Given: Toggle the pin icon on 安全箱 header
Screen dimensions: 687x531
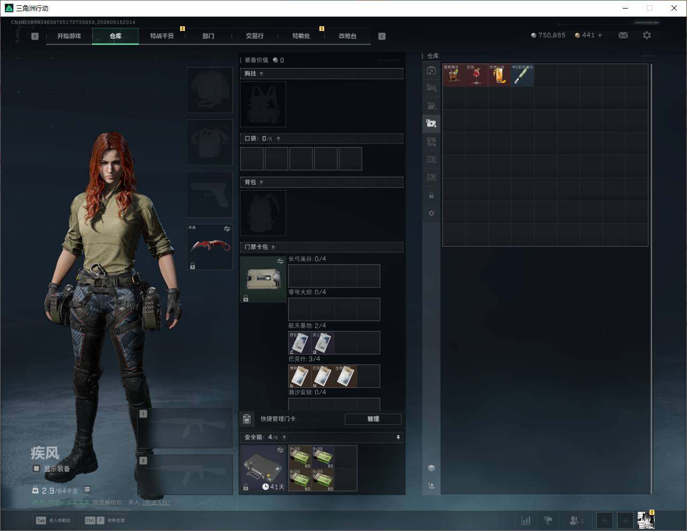Looking at the screenshot, I should [x=398, y=438].
